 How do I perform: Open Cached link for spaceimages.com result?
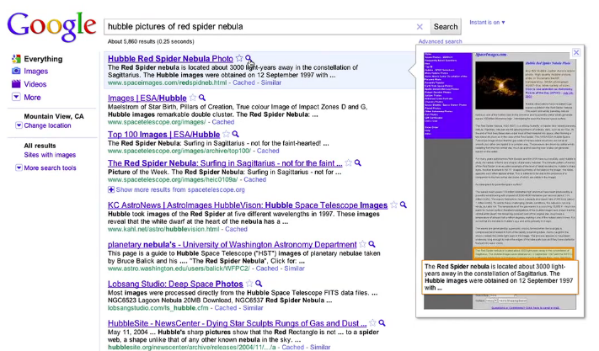(x=243, y=82)
